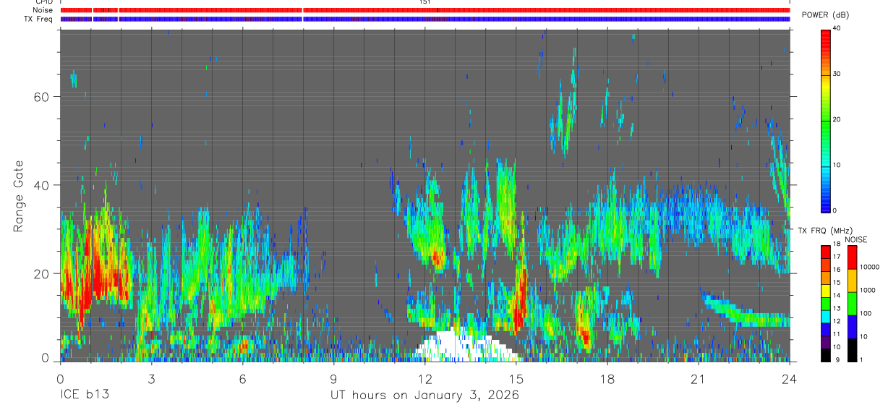Click the blue segment of the NOISE color bar
The width and height of the screenshot is (888, 410).
coord(852,326)
